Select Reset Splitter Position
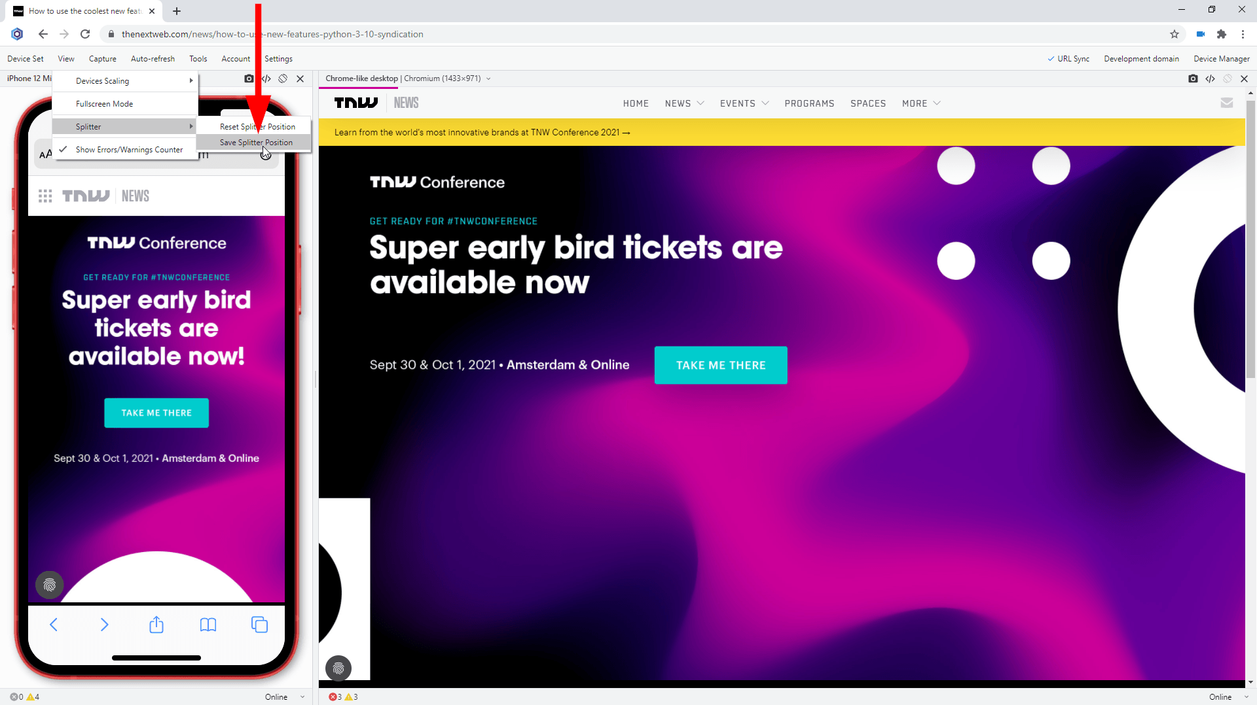The width and height of the screenshot is (1257, 705). click(x=257, y=127)
